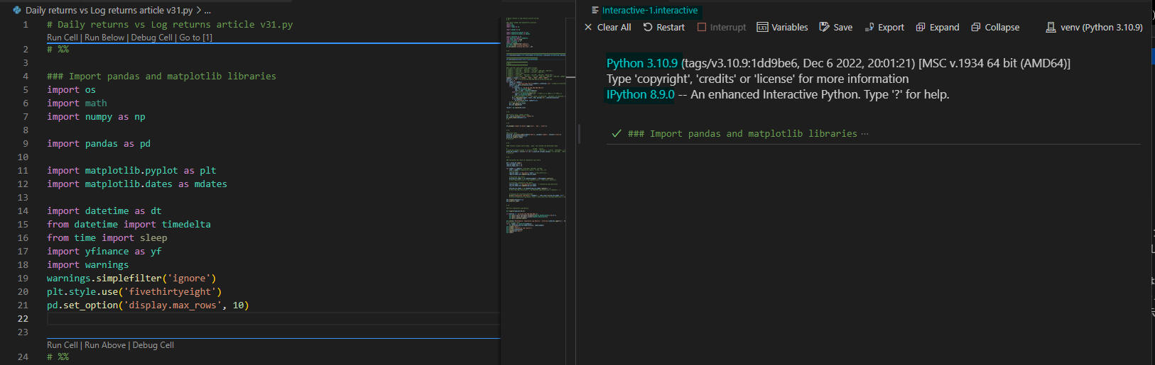Click Debug Cell above line 24
This screenshot has width=1155, height=365.
click(153, 345)
